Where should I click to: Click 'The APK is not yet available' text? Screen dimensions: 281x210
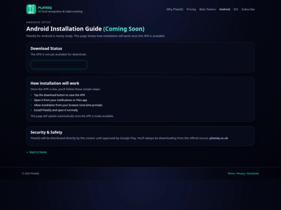58,54
